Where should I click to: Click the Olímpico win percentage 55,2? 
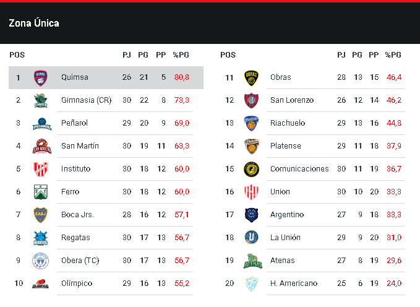point(182,283)
